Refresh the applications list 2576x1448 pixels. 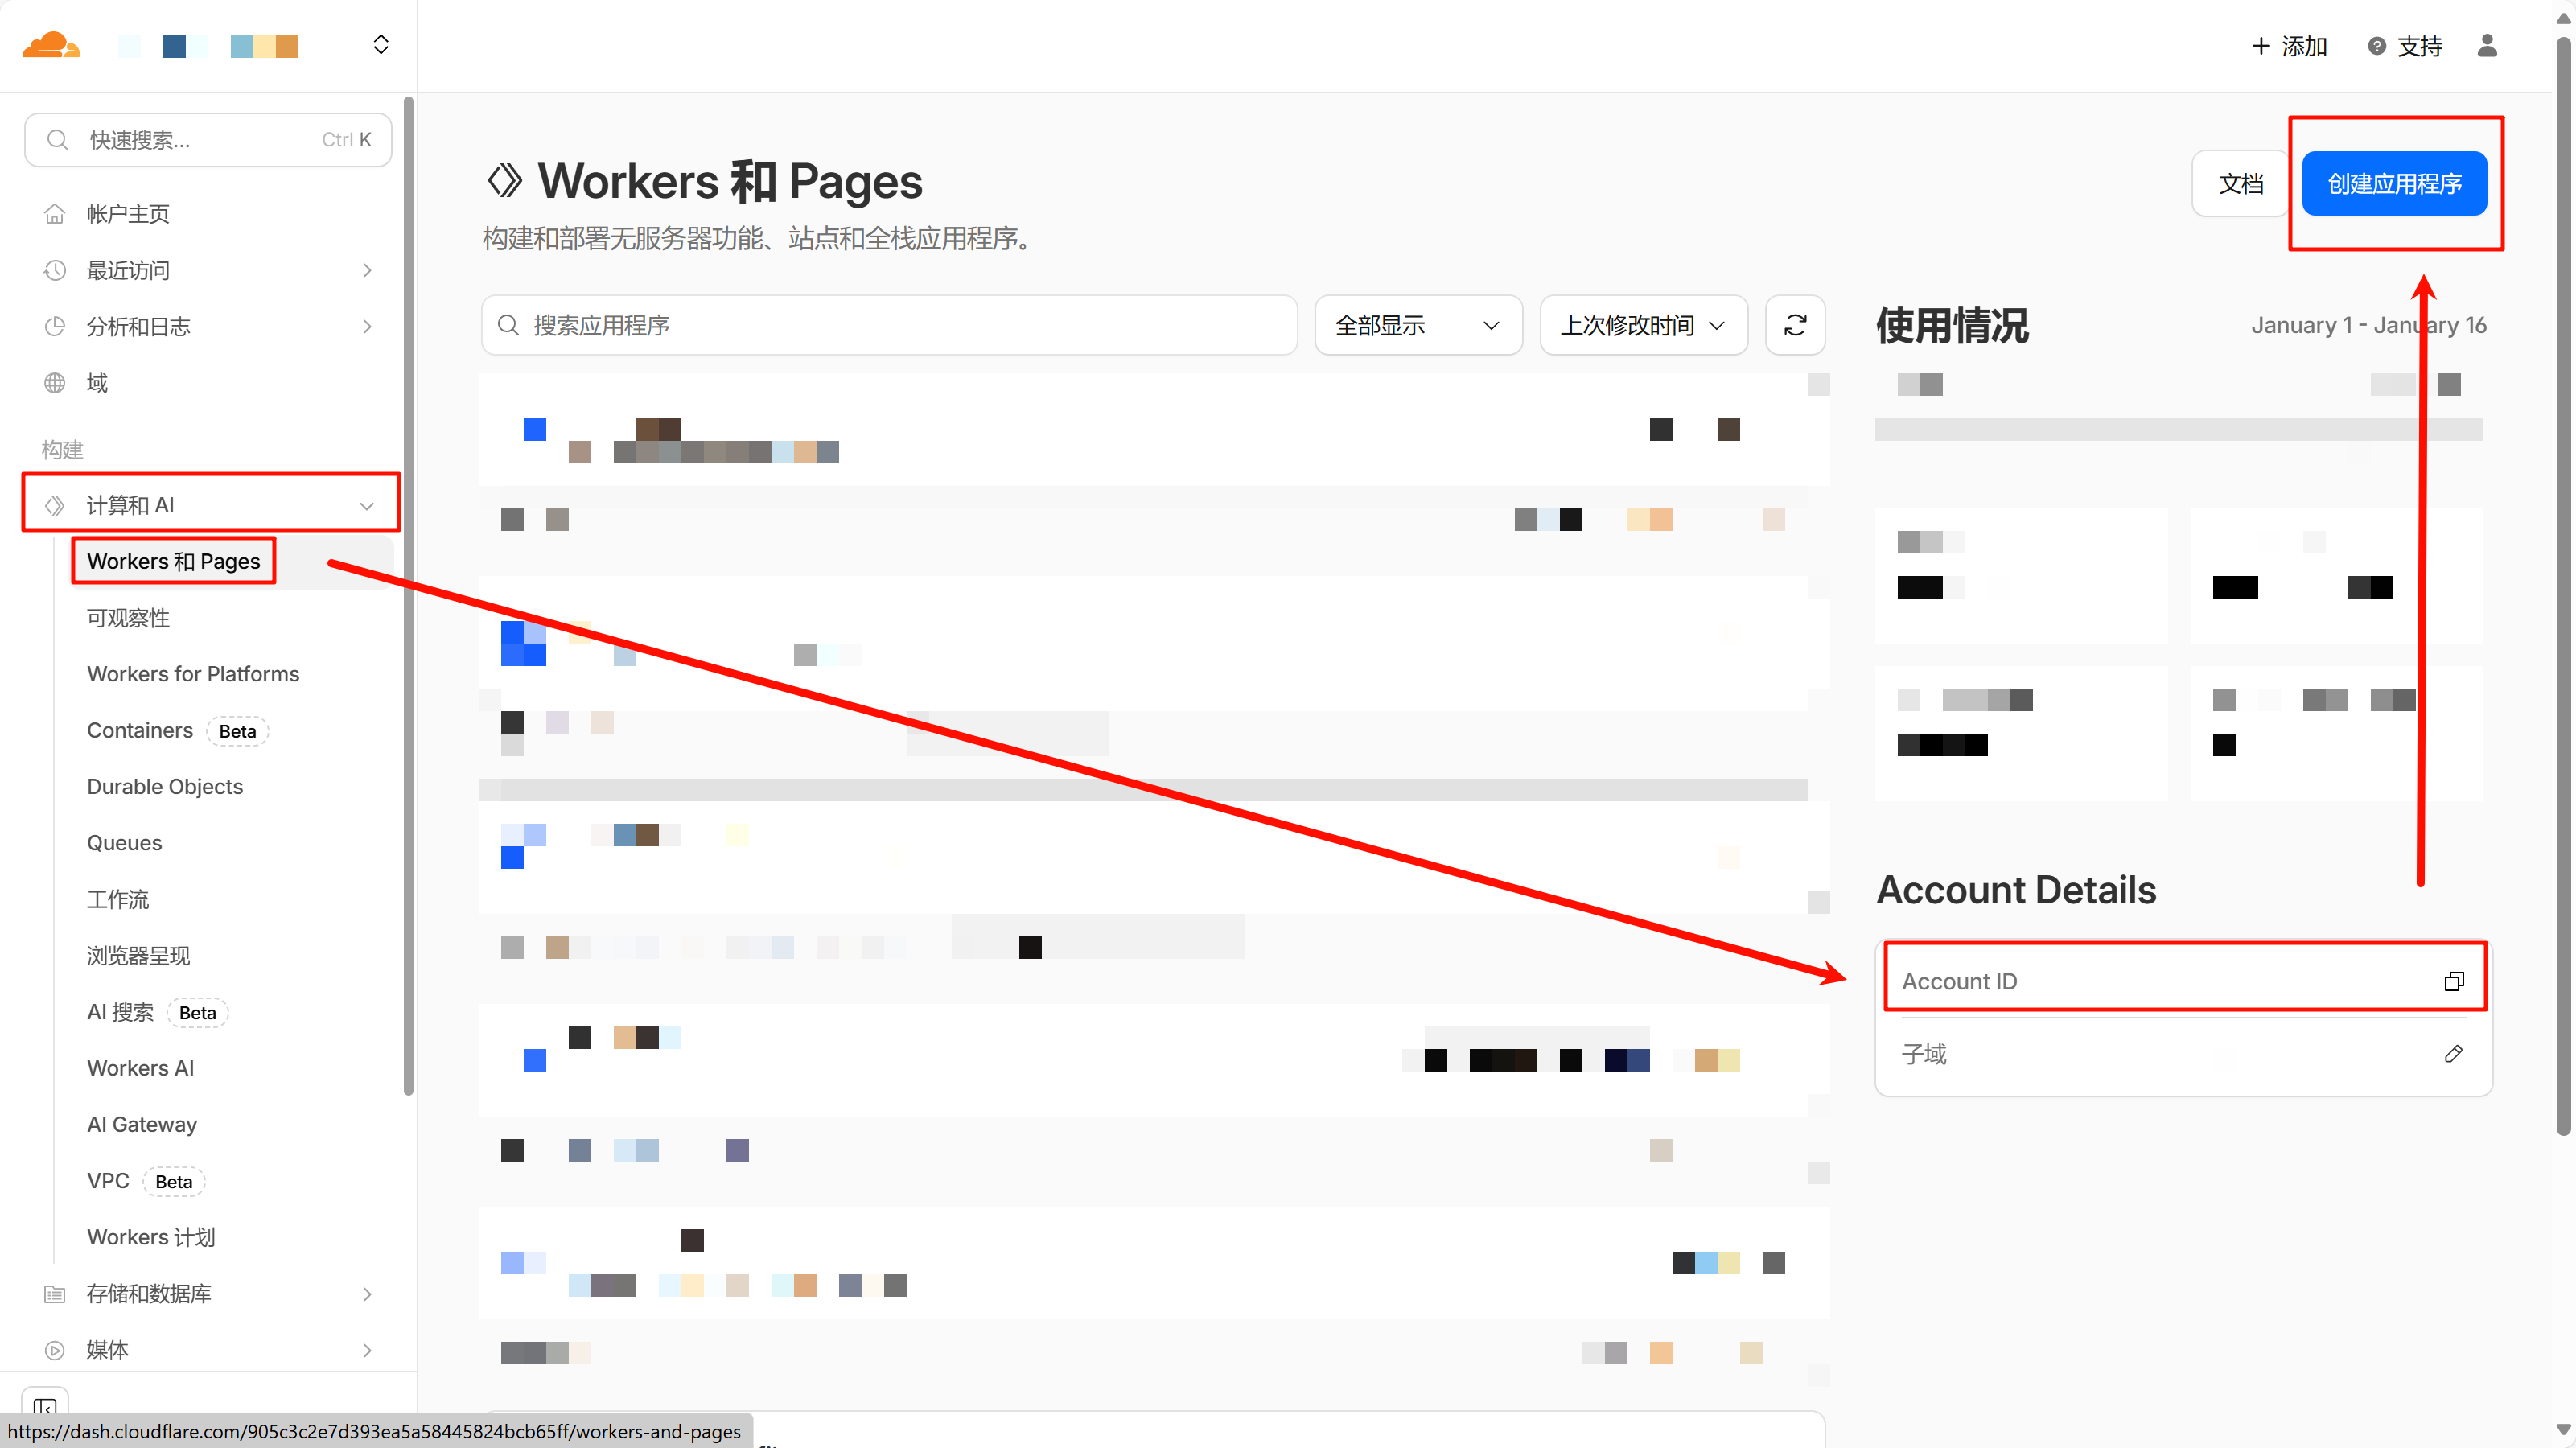[1795, 325]
